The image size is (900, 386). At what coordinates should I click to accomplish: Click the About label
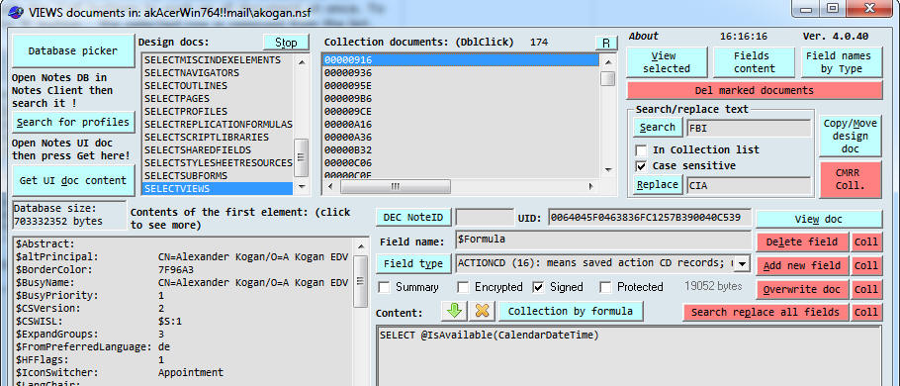pos(644,37)
